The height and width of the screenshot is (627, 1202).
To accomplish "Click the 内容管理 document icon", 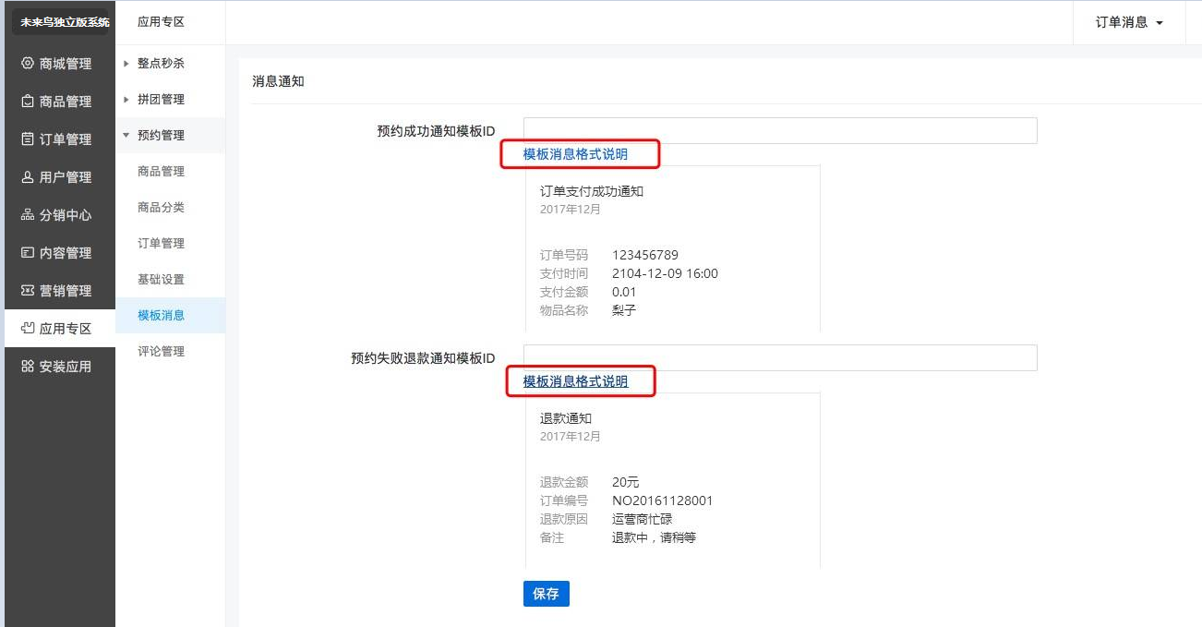I will click(28, 253).
